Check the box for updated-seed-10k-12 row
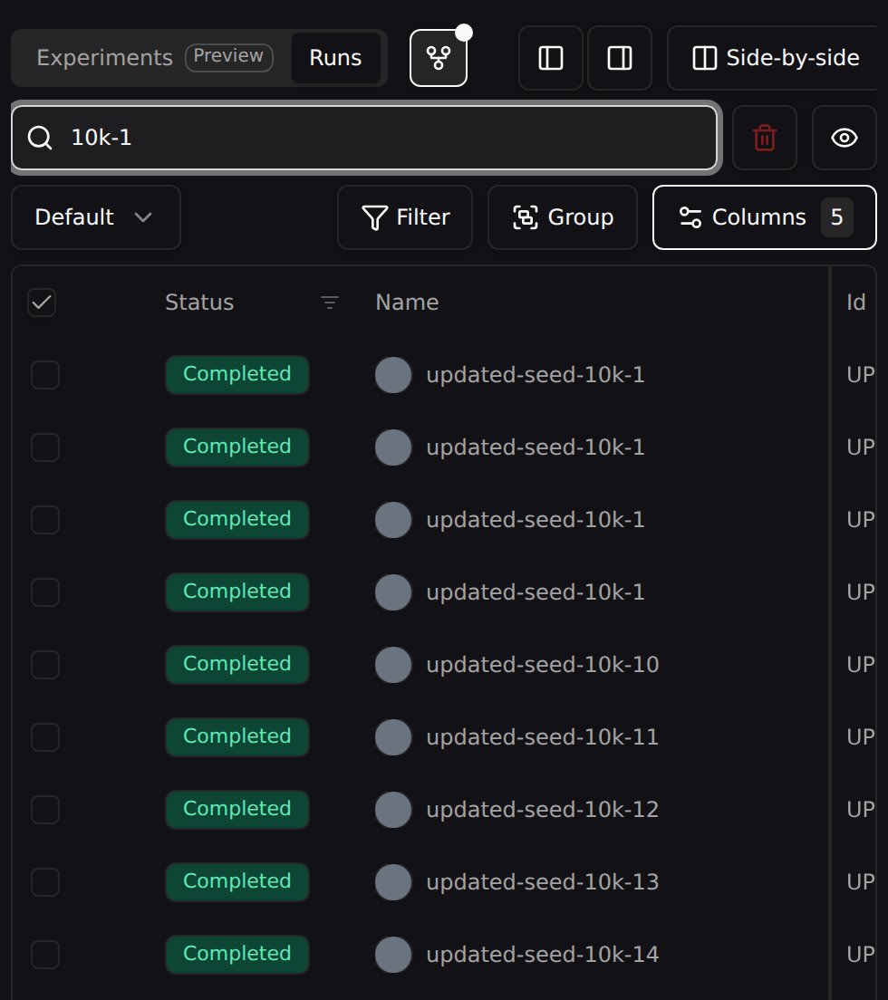The image size is (888, 1000). click(x=45, y=810)
